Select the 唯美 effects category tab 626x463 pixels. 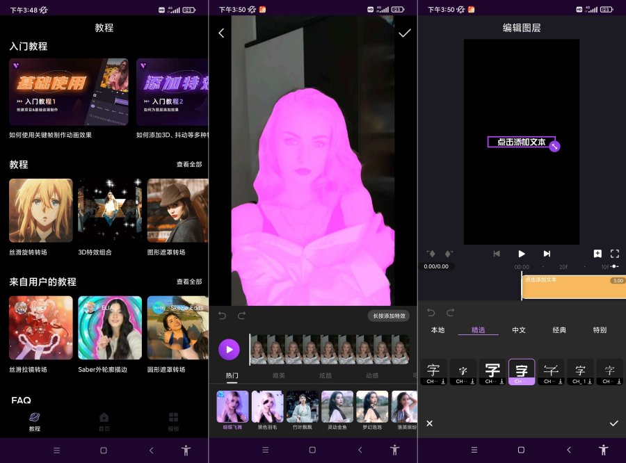click(x=278, y=375)
